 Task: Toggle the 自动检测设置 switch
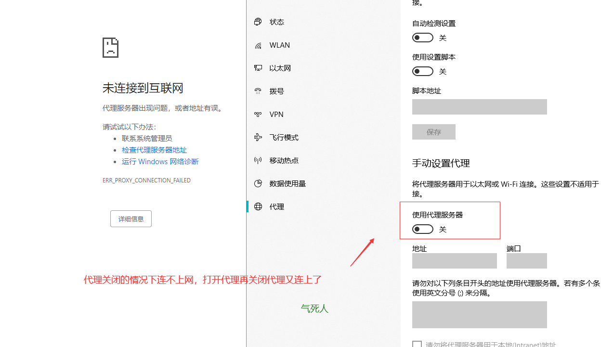click(422, 38)
